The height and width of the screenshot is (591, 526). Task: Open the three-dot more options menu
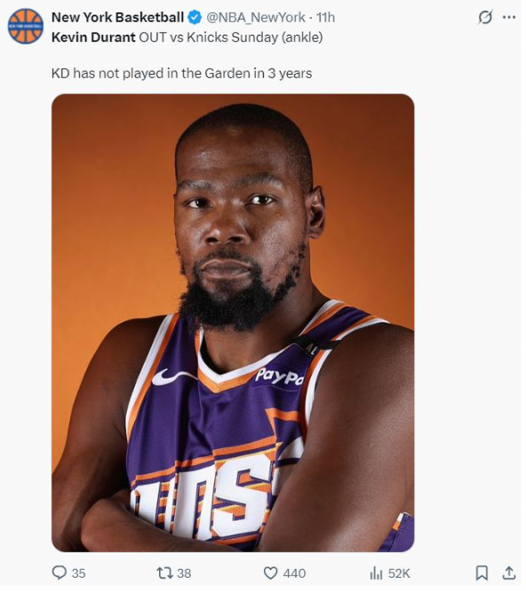point(509,17)
